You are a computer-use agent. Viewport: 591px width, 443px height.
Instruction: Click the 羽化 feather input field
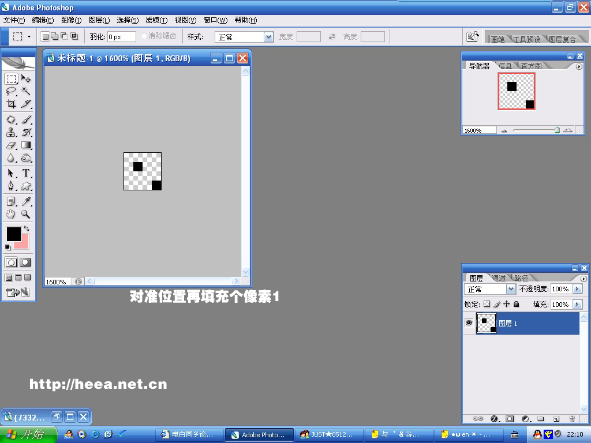tap(122, 37)
